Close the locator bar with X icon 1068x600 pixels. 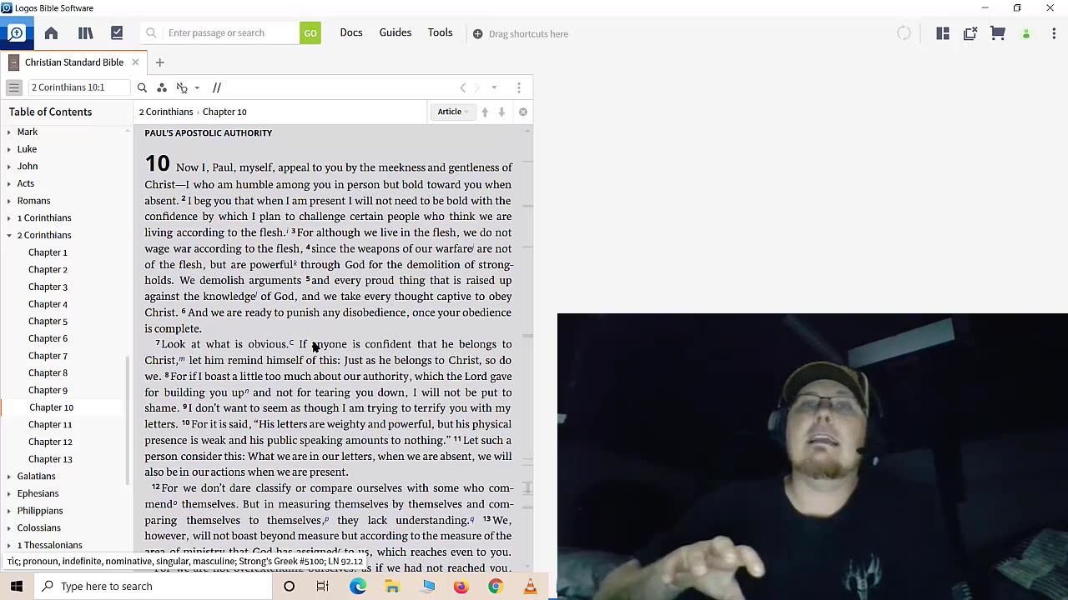pyautogui.click(x=523, y=112)
